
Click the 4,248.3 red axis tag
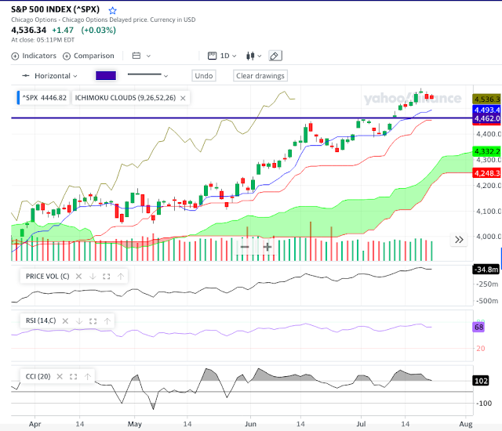[486, 173]
